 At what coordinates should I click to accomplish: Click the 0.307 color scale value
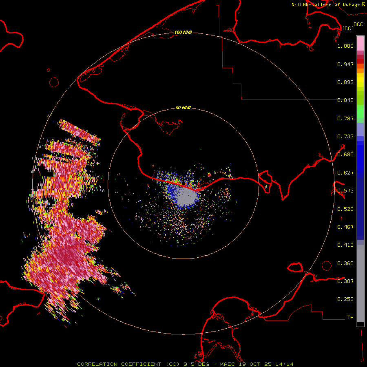point(345,281)
